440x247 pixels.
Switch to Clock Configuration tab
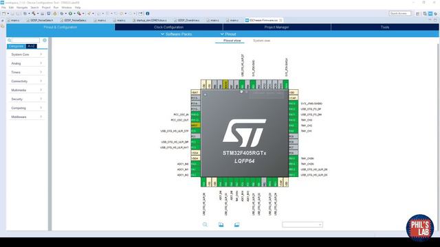(x=168, y=27)
